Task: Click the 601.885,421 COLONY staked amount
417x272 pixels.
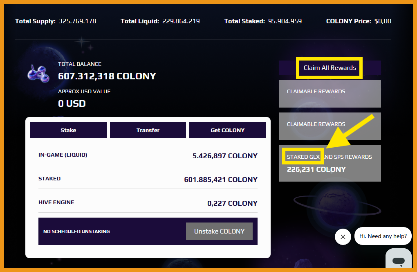Action: point(221,180)
